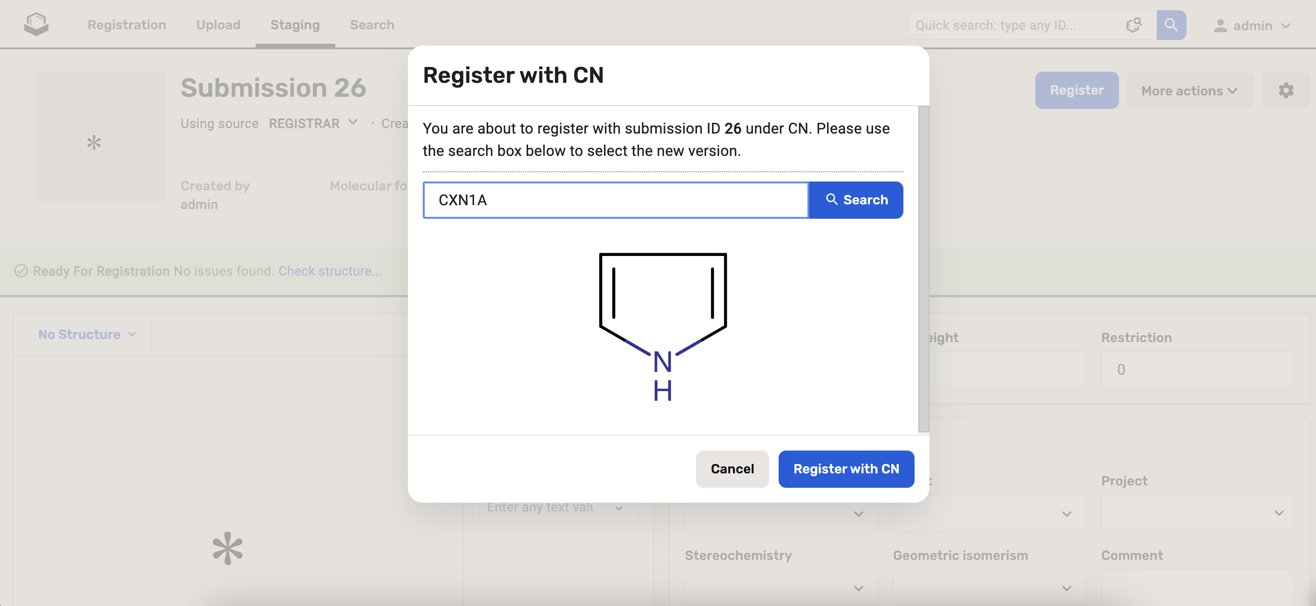Open the Stereochemistry dropdown
The height and width of the screenshot is (606, 1316).
click(780, 588)
